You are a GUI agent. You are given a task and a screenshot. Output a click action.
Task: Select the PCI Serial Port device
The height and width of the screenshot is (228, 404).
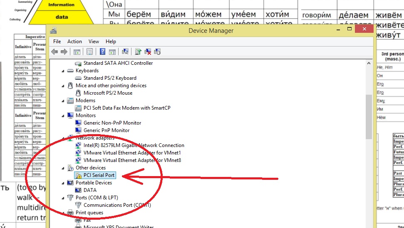coord(98,175)
